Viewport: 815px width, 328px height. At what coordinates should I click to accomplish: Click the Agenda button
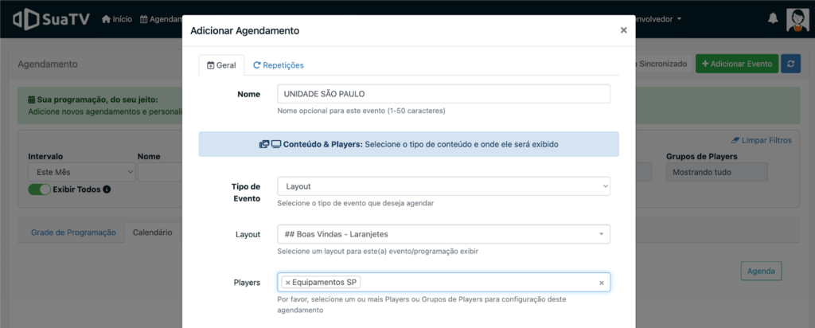pyautogui.click(x=761, y=271)
